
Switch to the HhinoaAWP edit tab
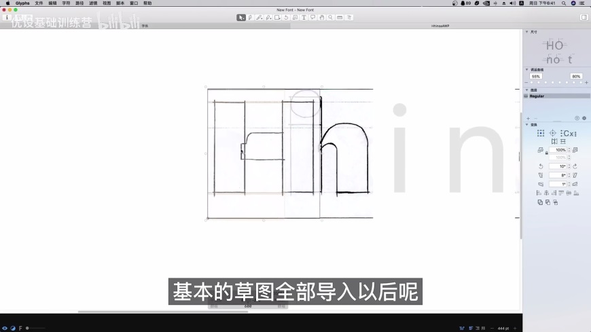440,26
